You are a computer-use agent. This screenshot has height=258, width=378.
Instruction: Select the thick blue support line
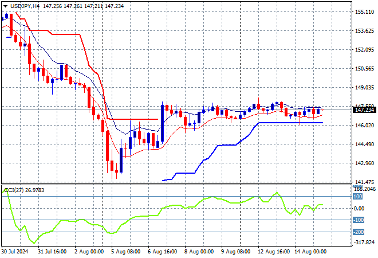[290, 123]
